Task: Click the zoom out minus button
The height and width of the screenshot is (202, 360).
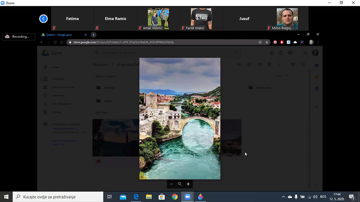Action: (x=171, y=184)
